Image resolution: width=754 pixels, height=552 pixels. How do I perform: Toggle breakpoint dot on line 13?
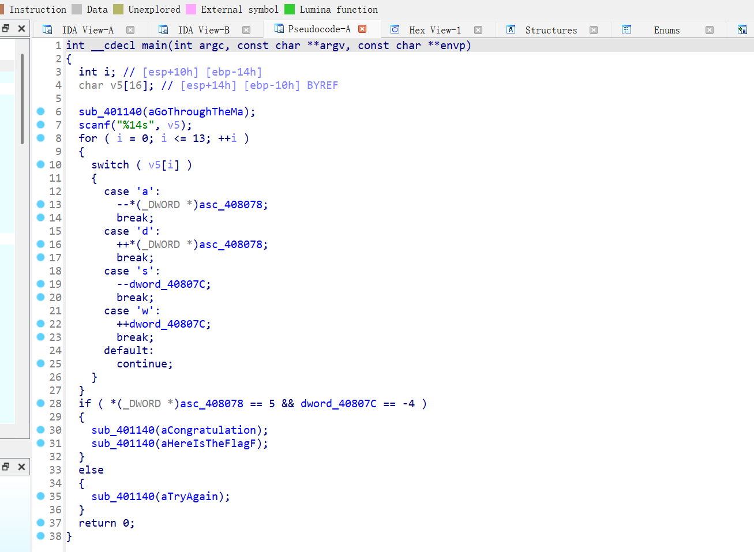click(x=40, y=204)
